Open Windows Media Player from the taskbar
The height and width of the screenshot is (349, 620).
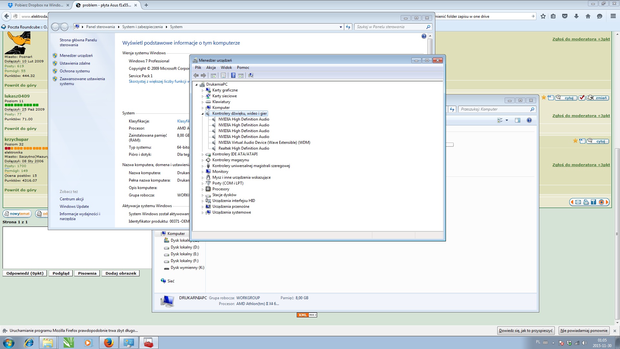88,343
